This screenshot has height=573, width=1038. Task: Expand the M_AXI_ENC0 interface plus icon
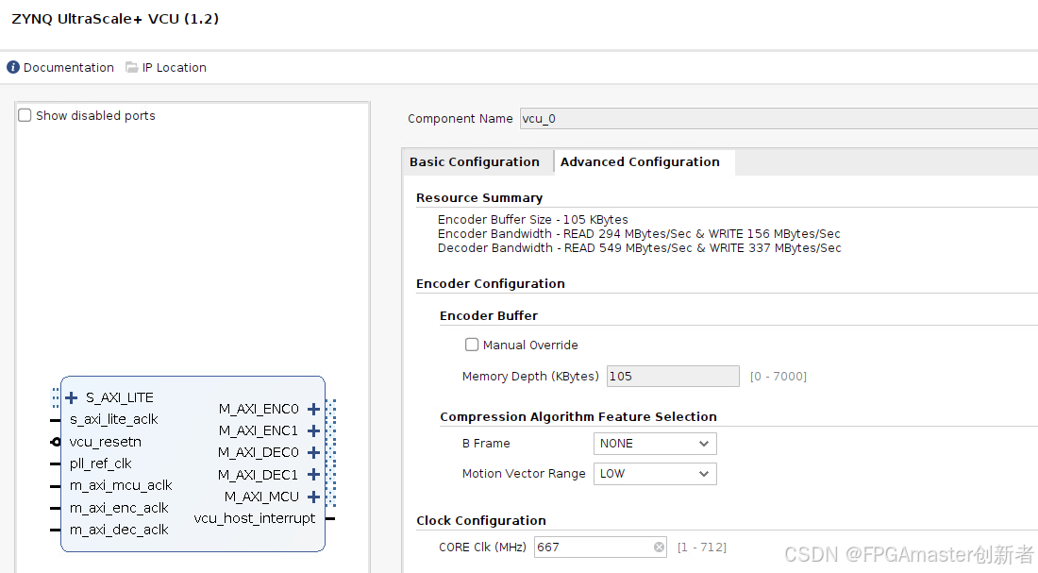click(314, 409)
